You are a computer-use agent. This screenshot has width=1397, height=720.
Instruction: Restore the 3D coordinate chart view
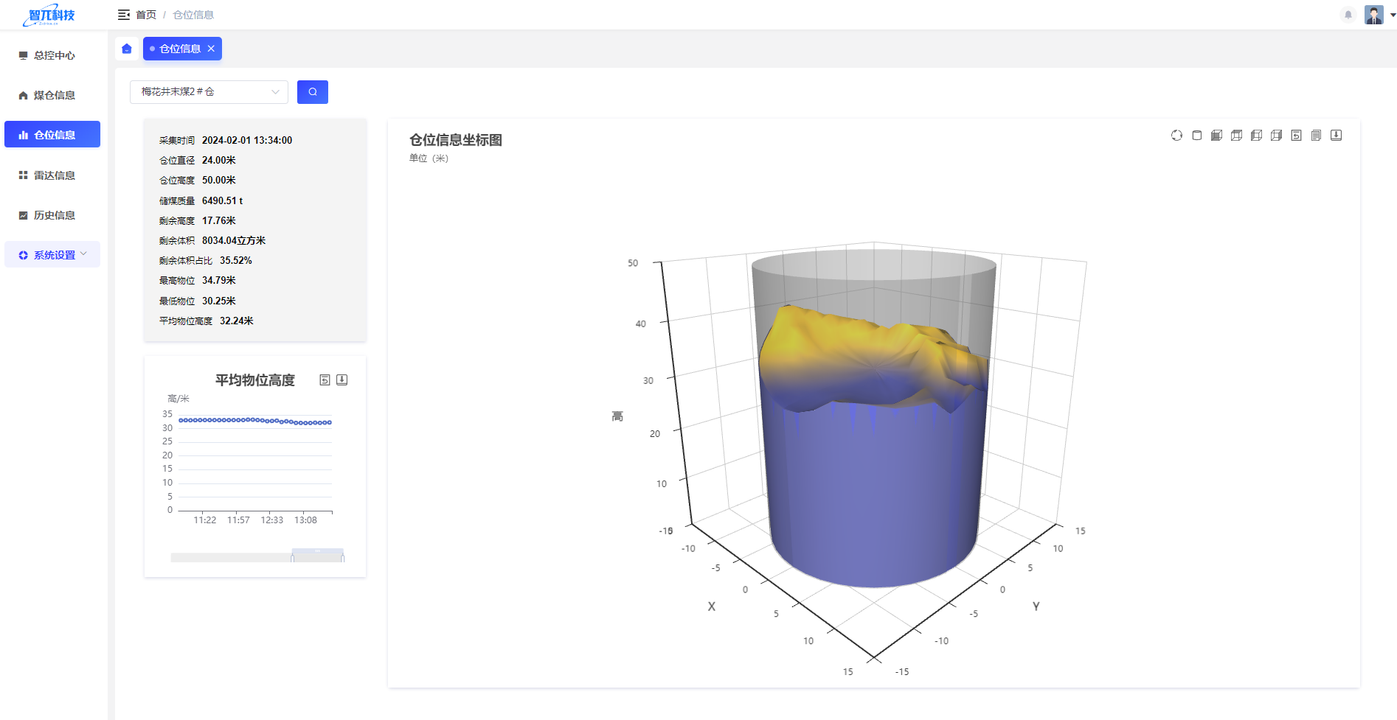coord(1296,136)
